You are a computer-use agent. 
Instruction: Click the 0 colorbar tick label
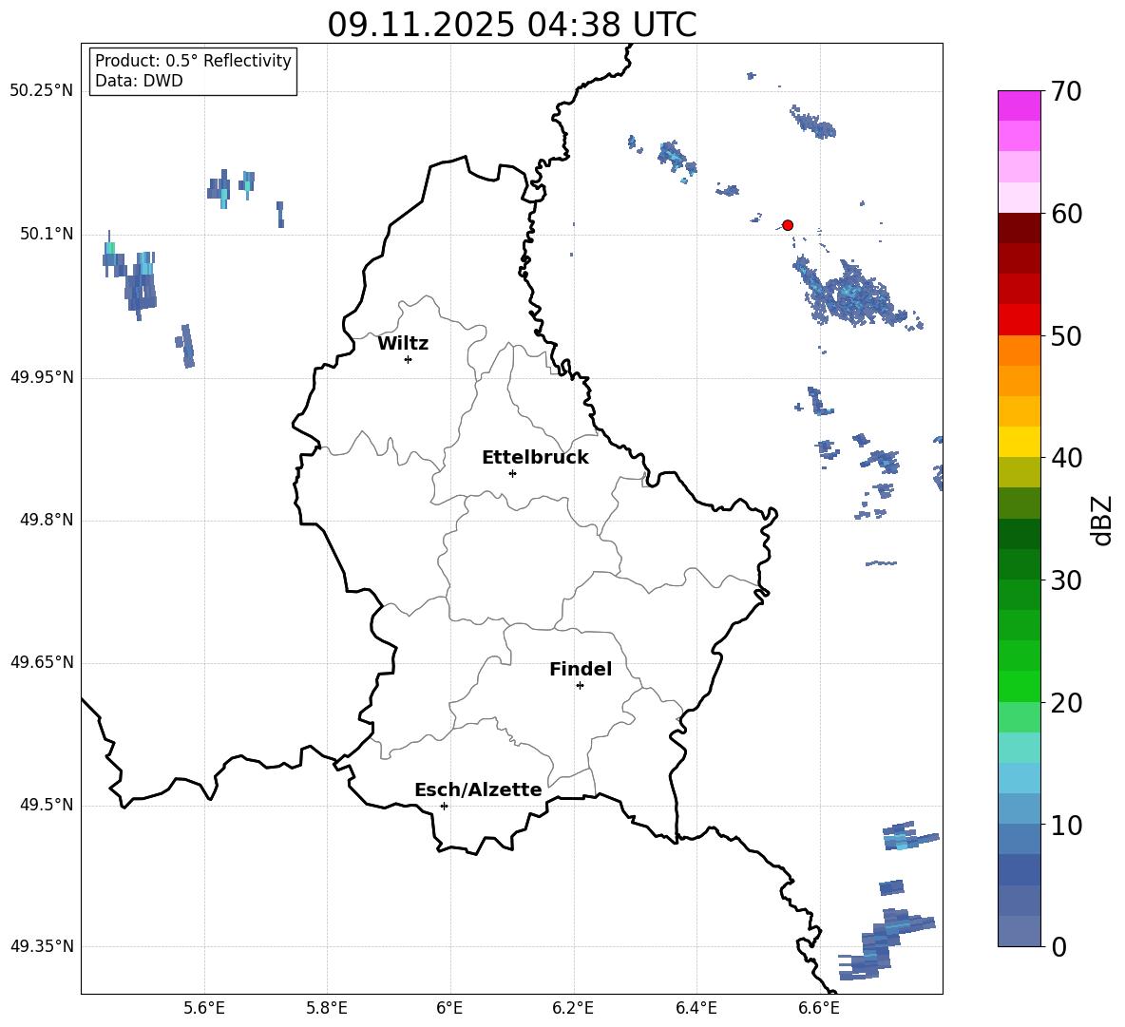[1058, 946]
